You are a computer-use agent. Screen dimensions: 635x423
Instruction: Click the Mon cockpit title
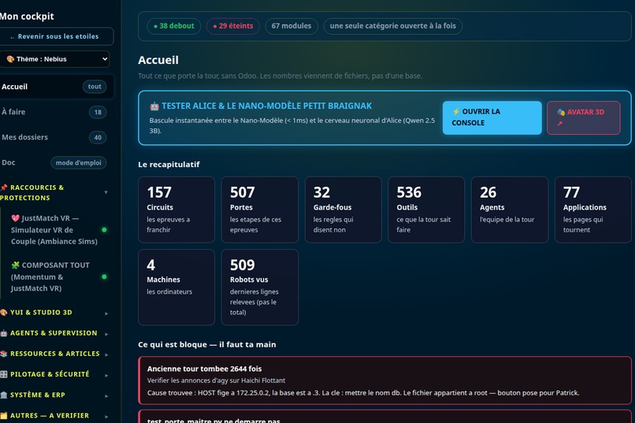[x=27, y=17]
